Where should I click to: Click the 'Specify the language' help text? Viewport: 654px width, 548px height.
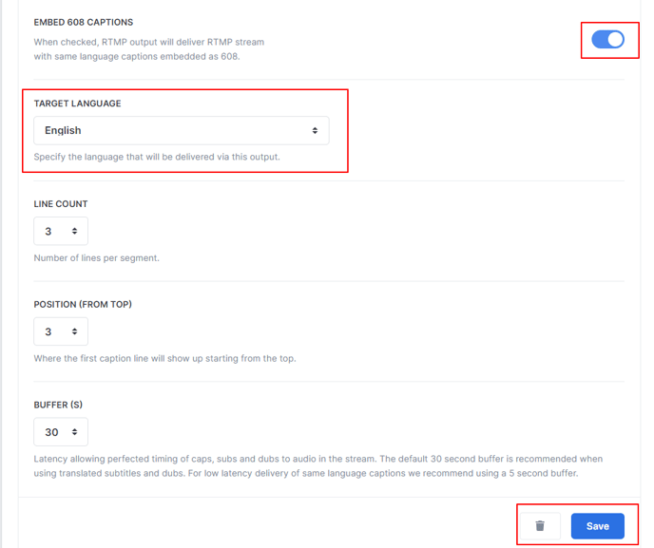(x=157, y=157)
